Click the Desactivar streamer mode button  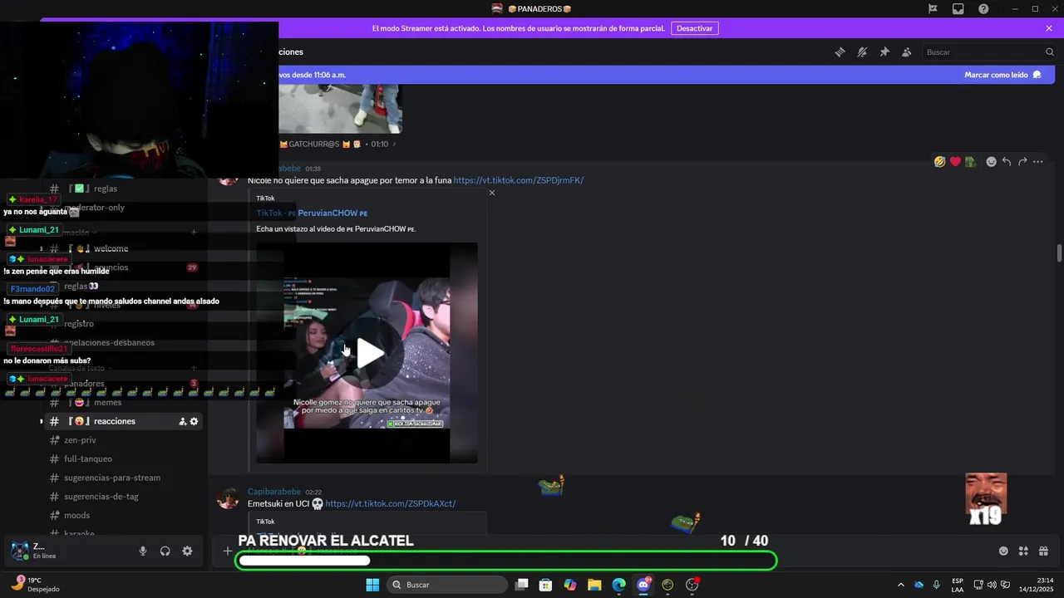pyautogui.click(x=694, y=28)
